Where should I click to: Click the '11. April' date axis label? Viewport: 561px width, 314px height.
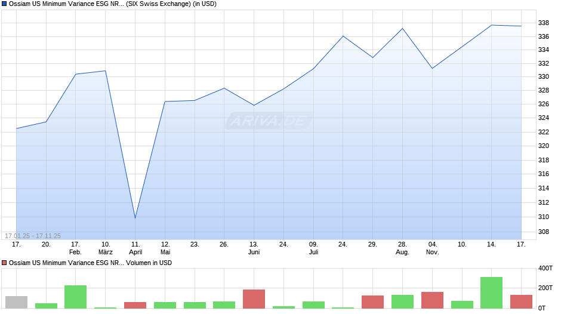click(135, 248)
